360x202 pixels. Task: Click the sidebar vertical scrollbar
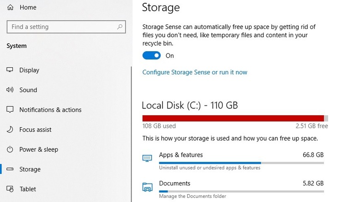tap(132, 134)
